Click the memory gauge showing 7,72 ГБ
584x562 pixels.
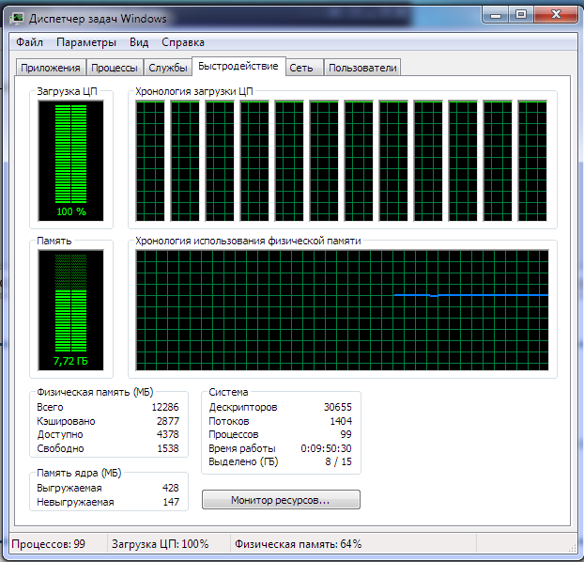tap(70, 310)
